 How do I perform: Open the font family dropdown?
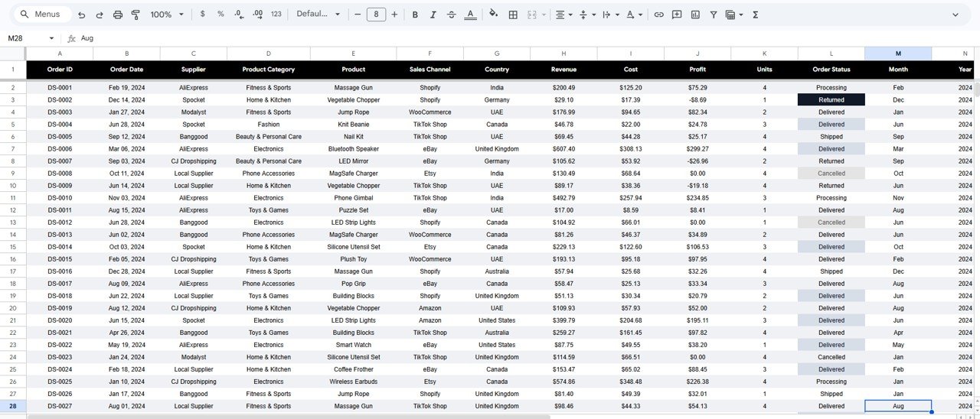coord(318,15)
